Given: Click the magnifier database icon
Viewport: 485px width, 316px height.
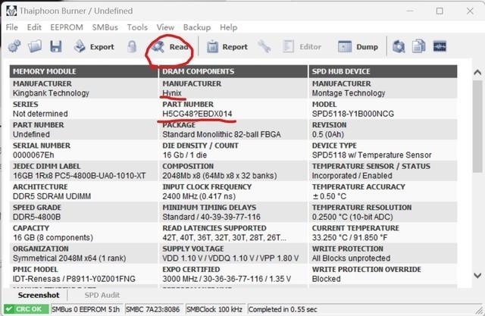Looking at the screenshot, I should 399,47.
